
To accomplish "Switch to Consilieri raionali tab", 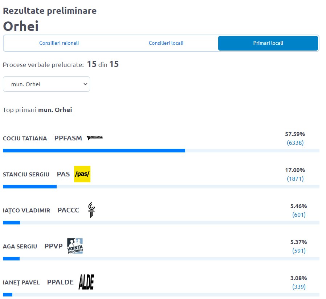I will pos(59,43).
